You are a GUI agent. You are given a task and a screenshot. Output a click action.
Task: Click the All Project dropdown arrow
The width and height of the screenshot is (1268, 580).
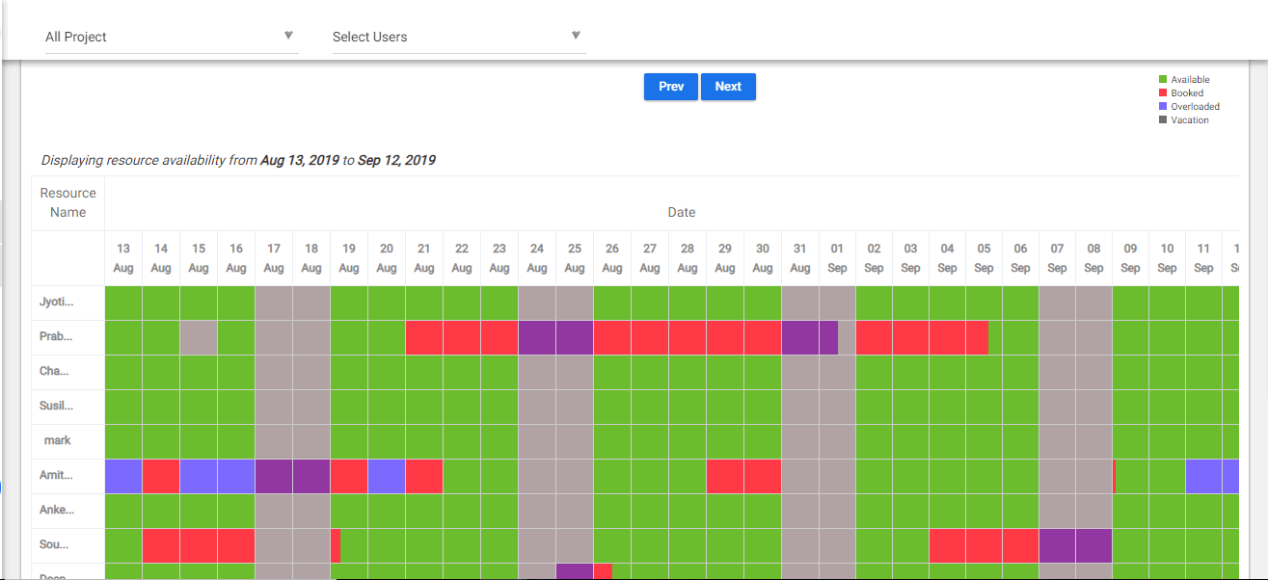pos(288,36)
